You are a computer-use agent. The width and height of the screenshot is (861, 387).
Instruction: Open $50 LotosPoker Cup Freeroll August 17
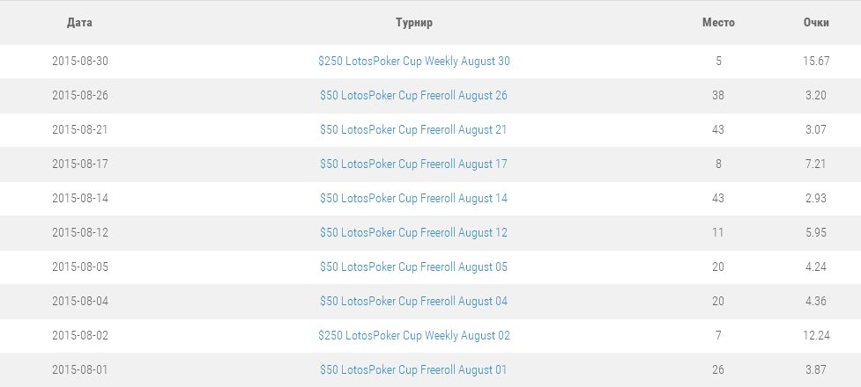coord(413,164)
